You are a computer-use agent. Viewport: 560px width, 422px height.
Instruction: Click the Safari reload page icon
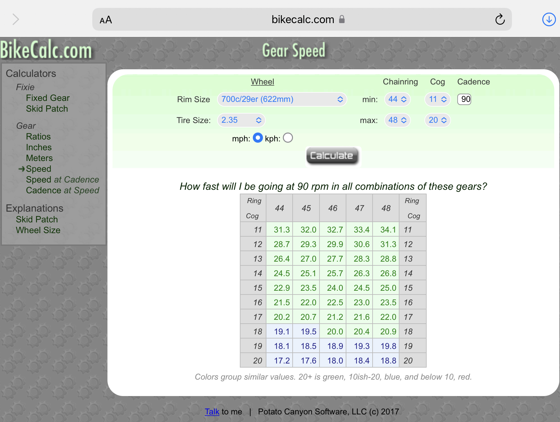(x=500, y=20)
